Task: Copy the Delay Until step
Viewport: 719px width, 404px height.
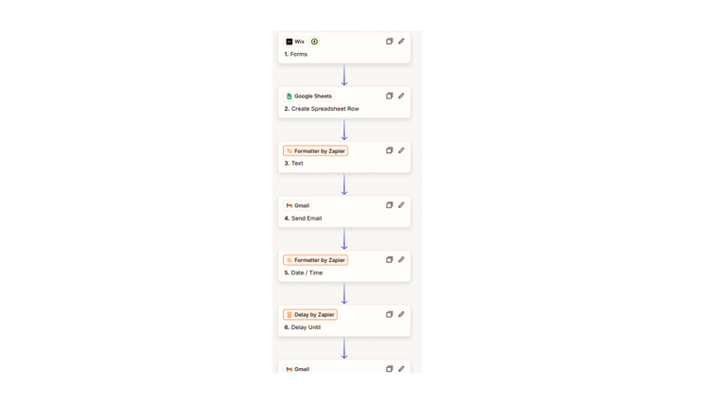Action: pos(389,314)
